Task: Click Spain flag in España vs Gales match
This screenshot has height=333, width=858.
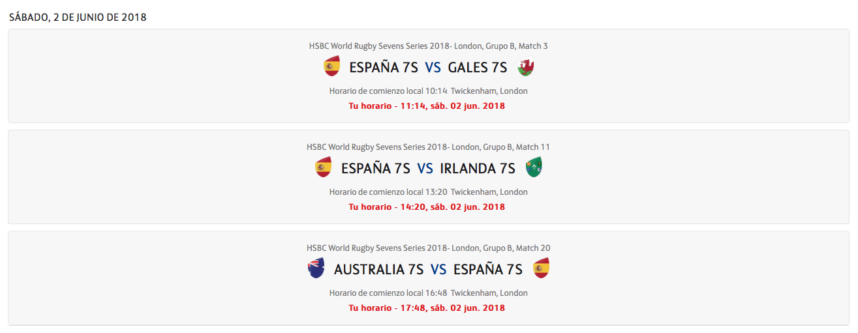Action: pos(332,66)
